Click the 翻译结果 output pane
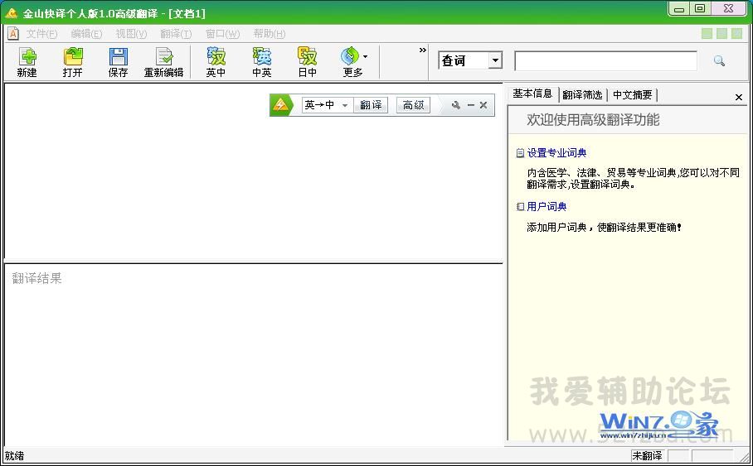Image resolution: width=753 pixels, height=466 pixels. click(x=253, y=355)
